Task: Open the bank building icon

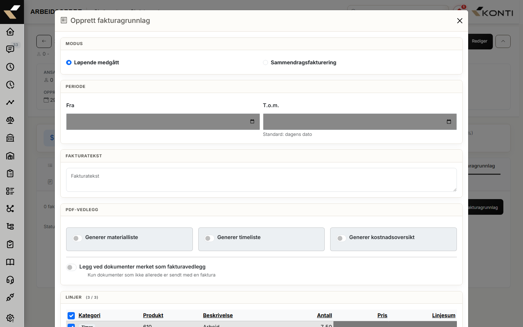Action: (x=10, y=138)
